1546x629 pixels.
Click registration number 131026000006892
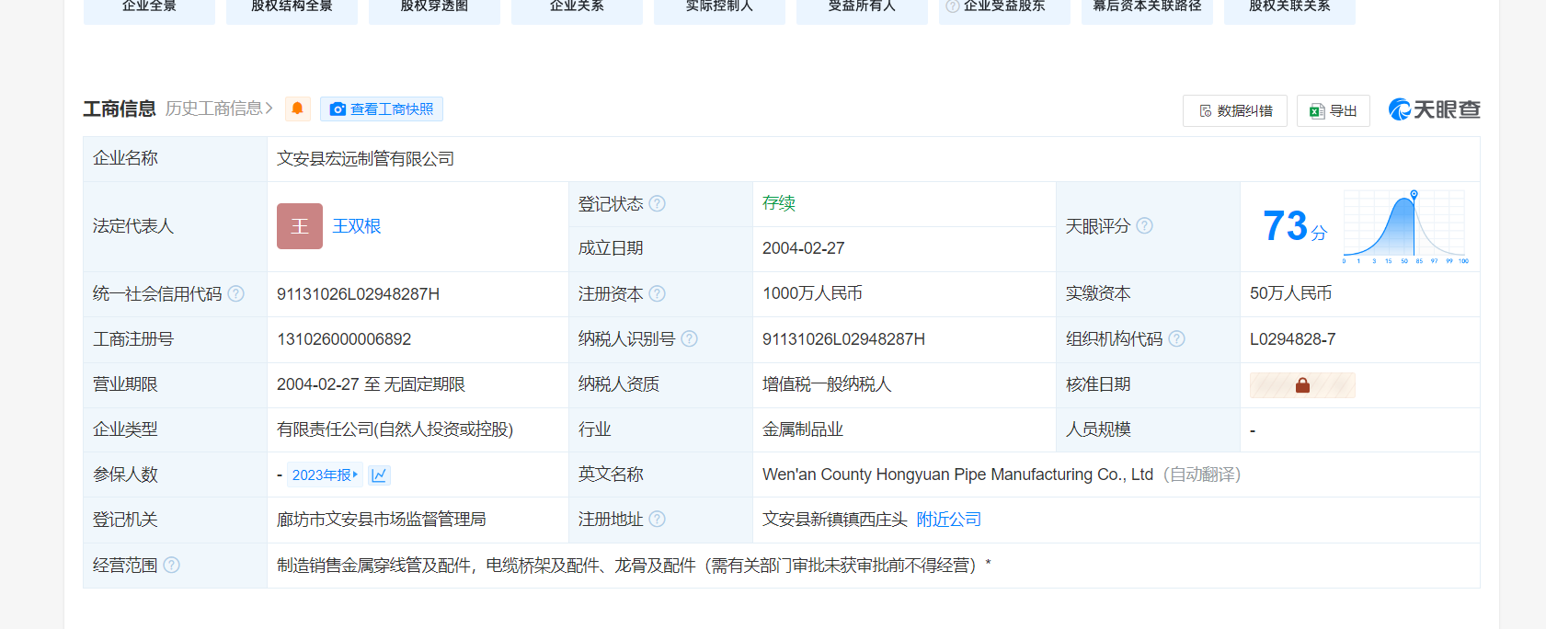[344, 339]
